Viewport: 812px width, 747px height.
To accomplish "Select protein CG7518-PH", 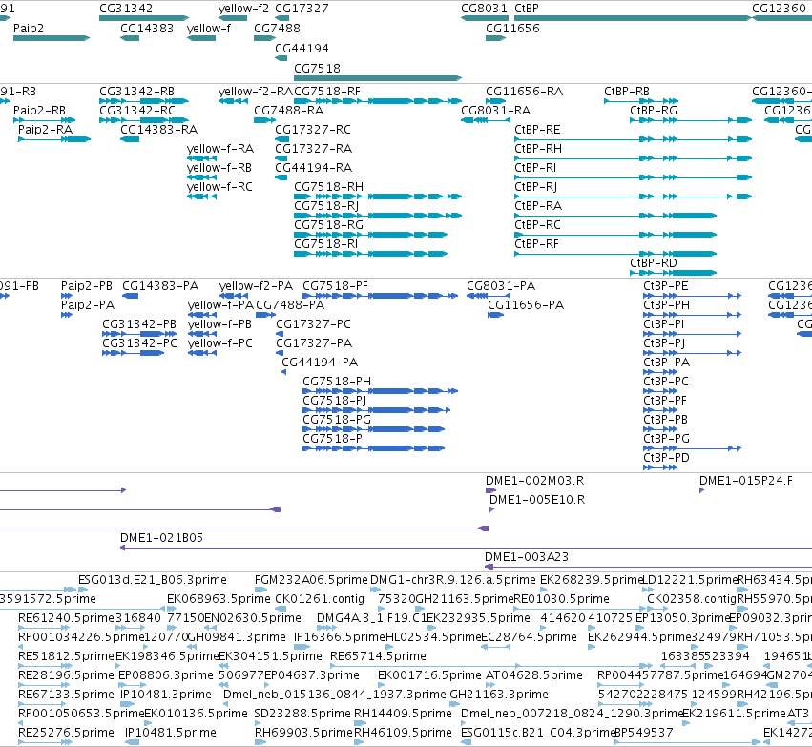I will [x=337, y=382].
